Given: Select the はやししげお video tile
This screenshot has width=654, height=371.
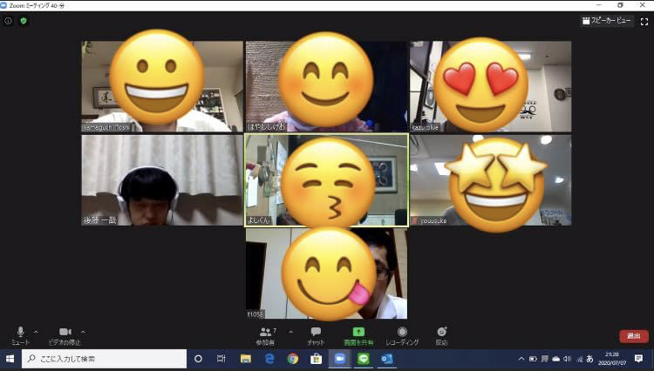Looking at the screenshot, I should pyautogui.click(x=326, y=86).
